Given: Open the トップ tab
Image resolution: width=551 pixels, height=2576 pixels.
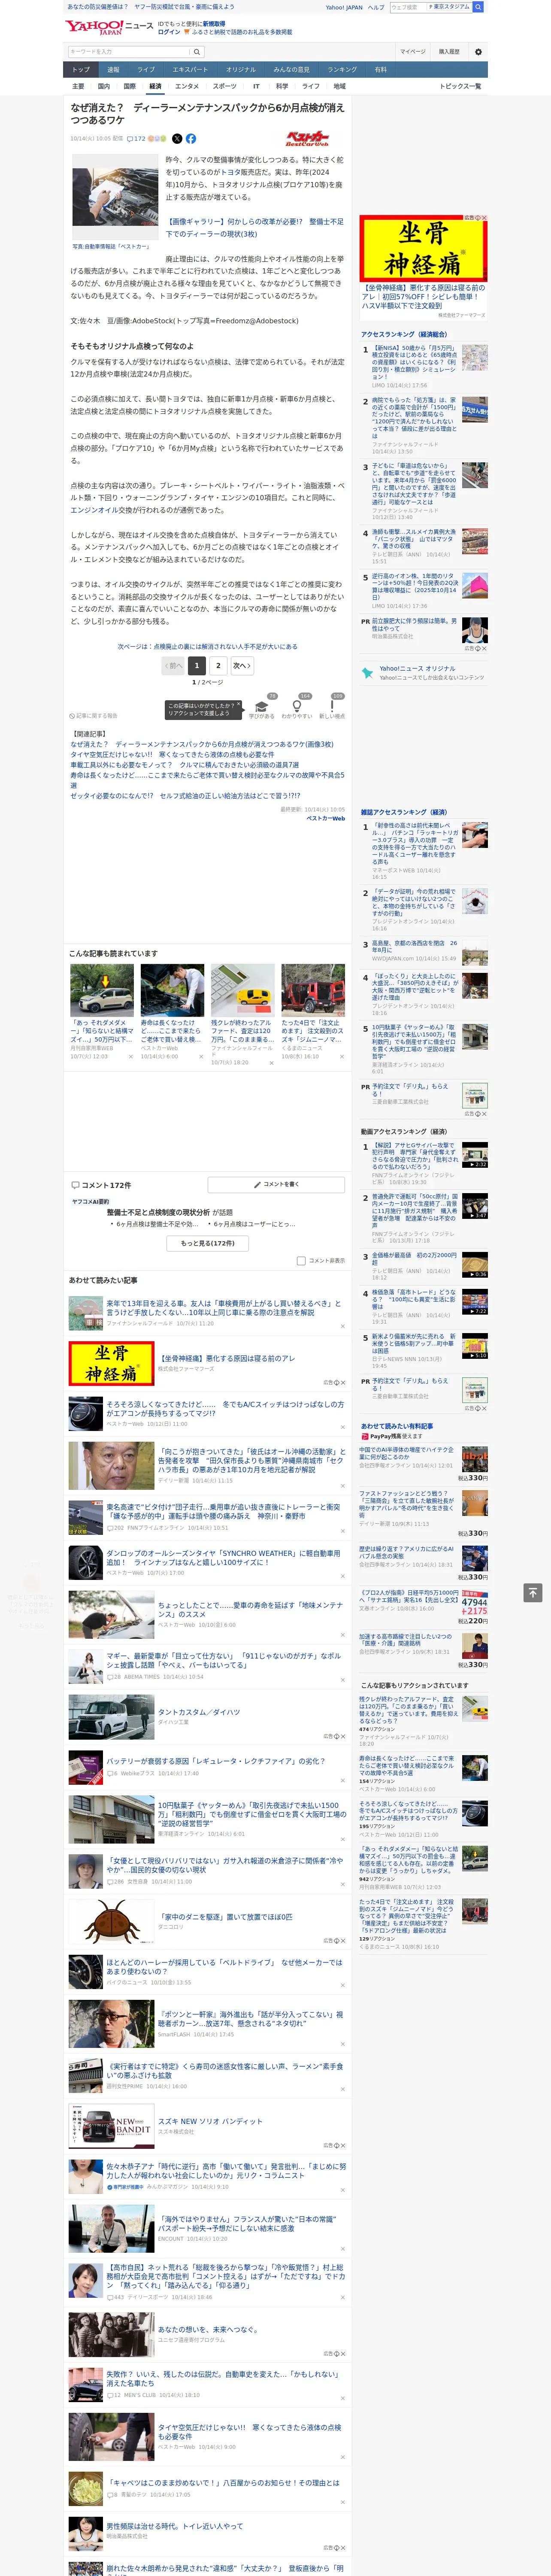Looking at the screenshot, I should click(x=81, y=70).
